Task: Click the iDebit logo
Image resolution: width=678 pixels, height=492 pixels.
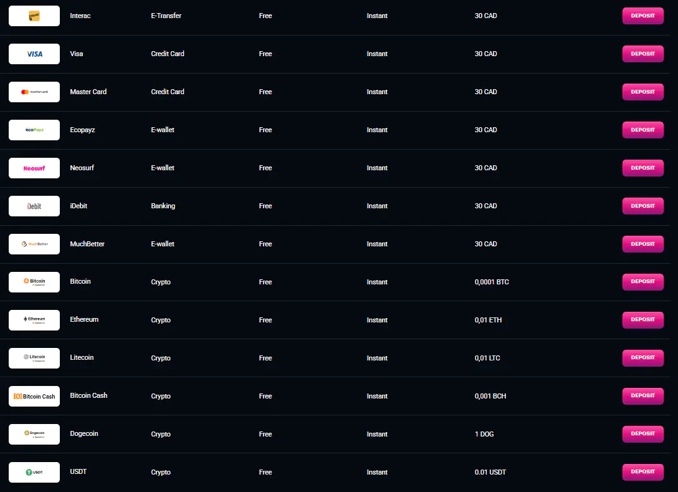Action: tap(34, 206)
